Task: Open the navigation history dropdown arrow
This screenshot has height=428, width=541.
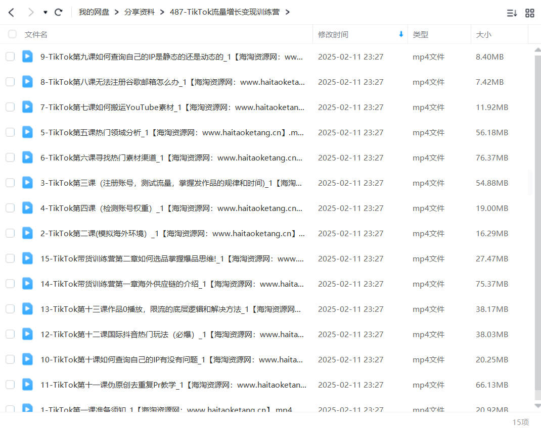Action: point(45,13)
